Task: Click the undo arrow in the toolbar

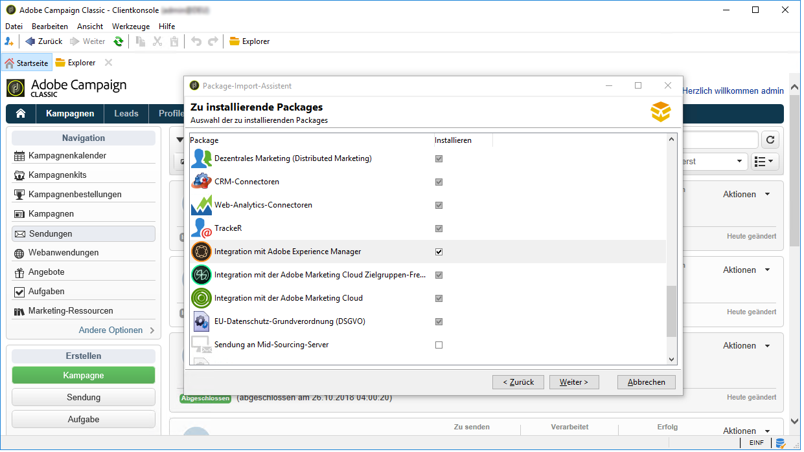Action: coord(196,41)
